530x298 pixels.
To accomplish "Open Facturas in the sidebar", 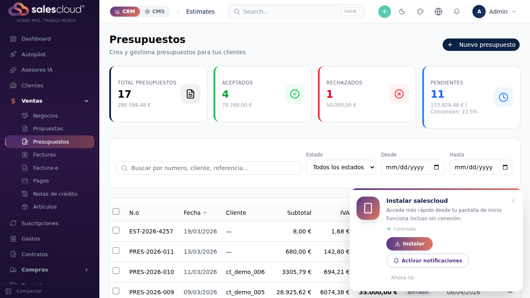I will (44, 154).
